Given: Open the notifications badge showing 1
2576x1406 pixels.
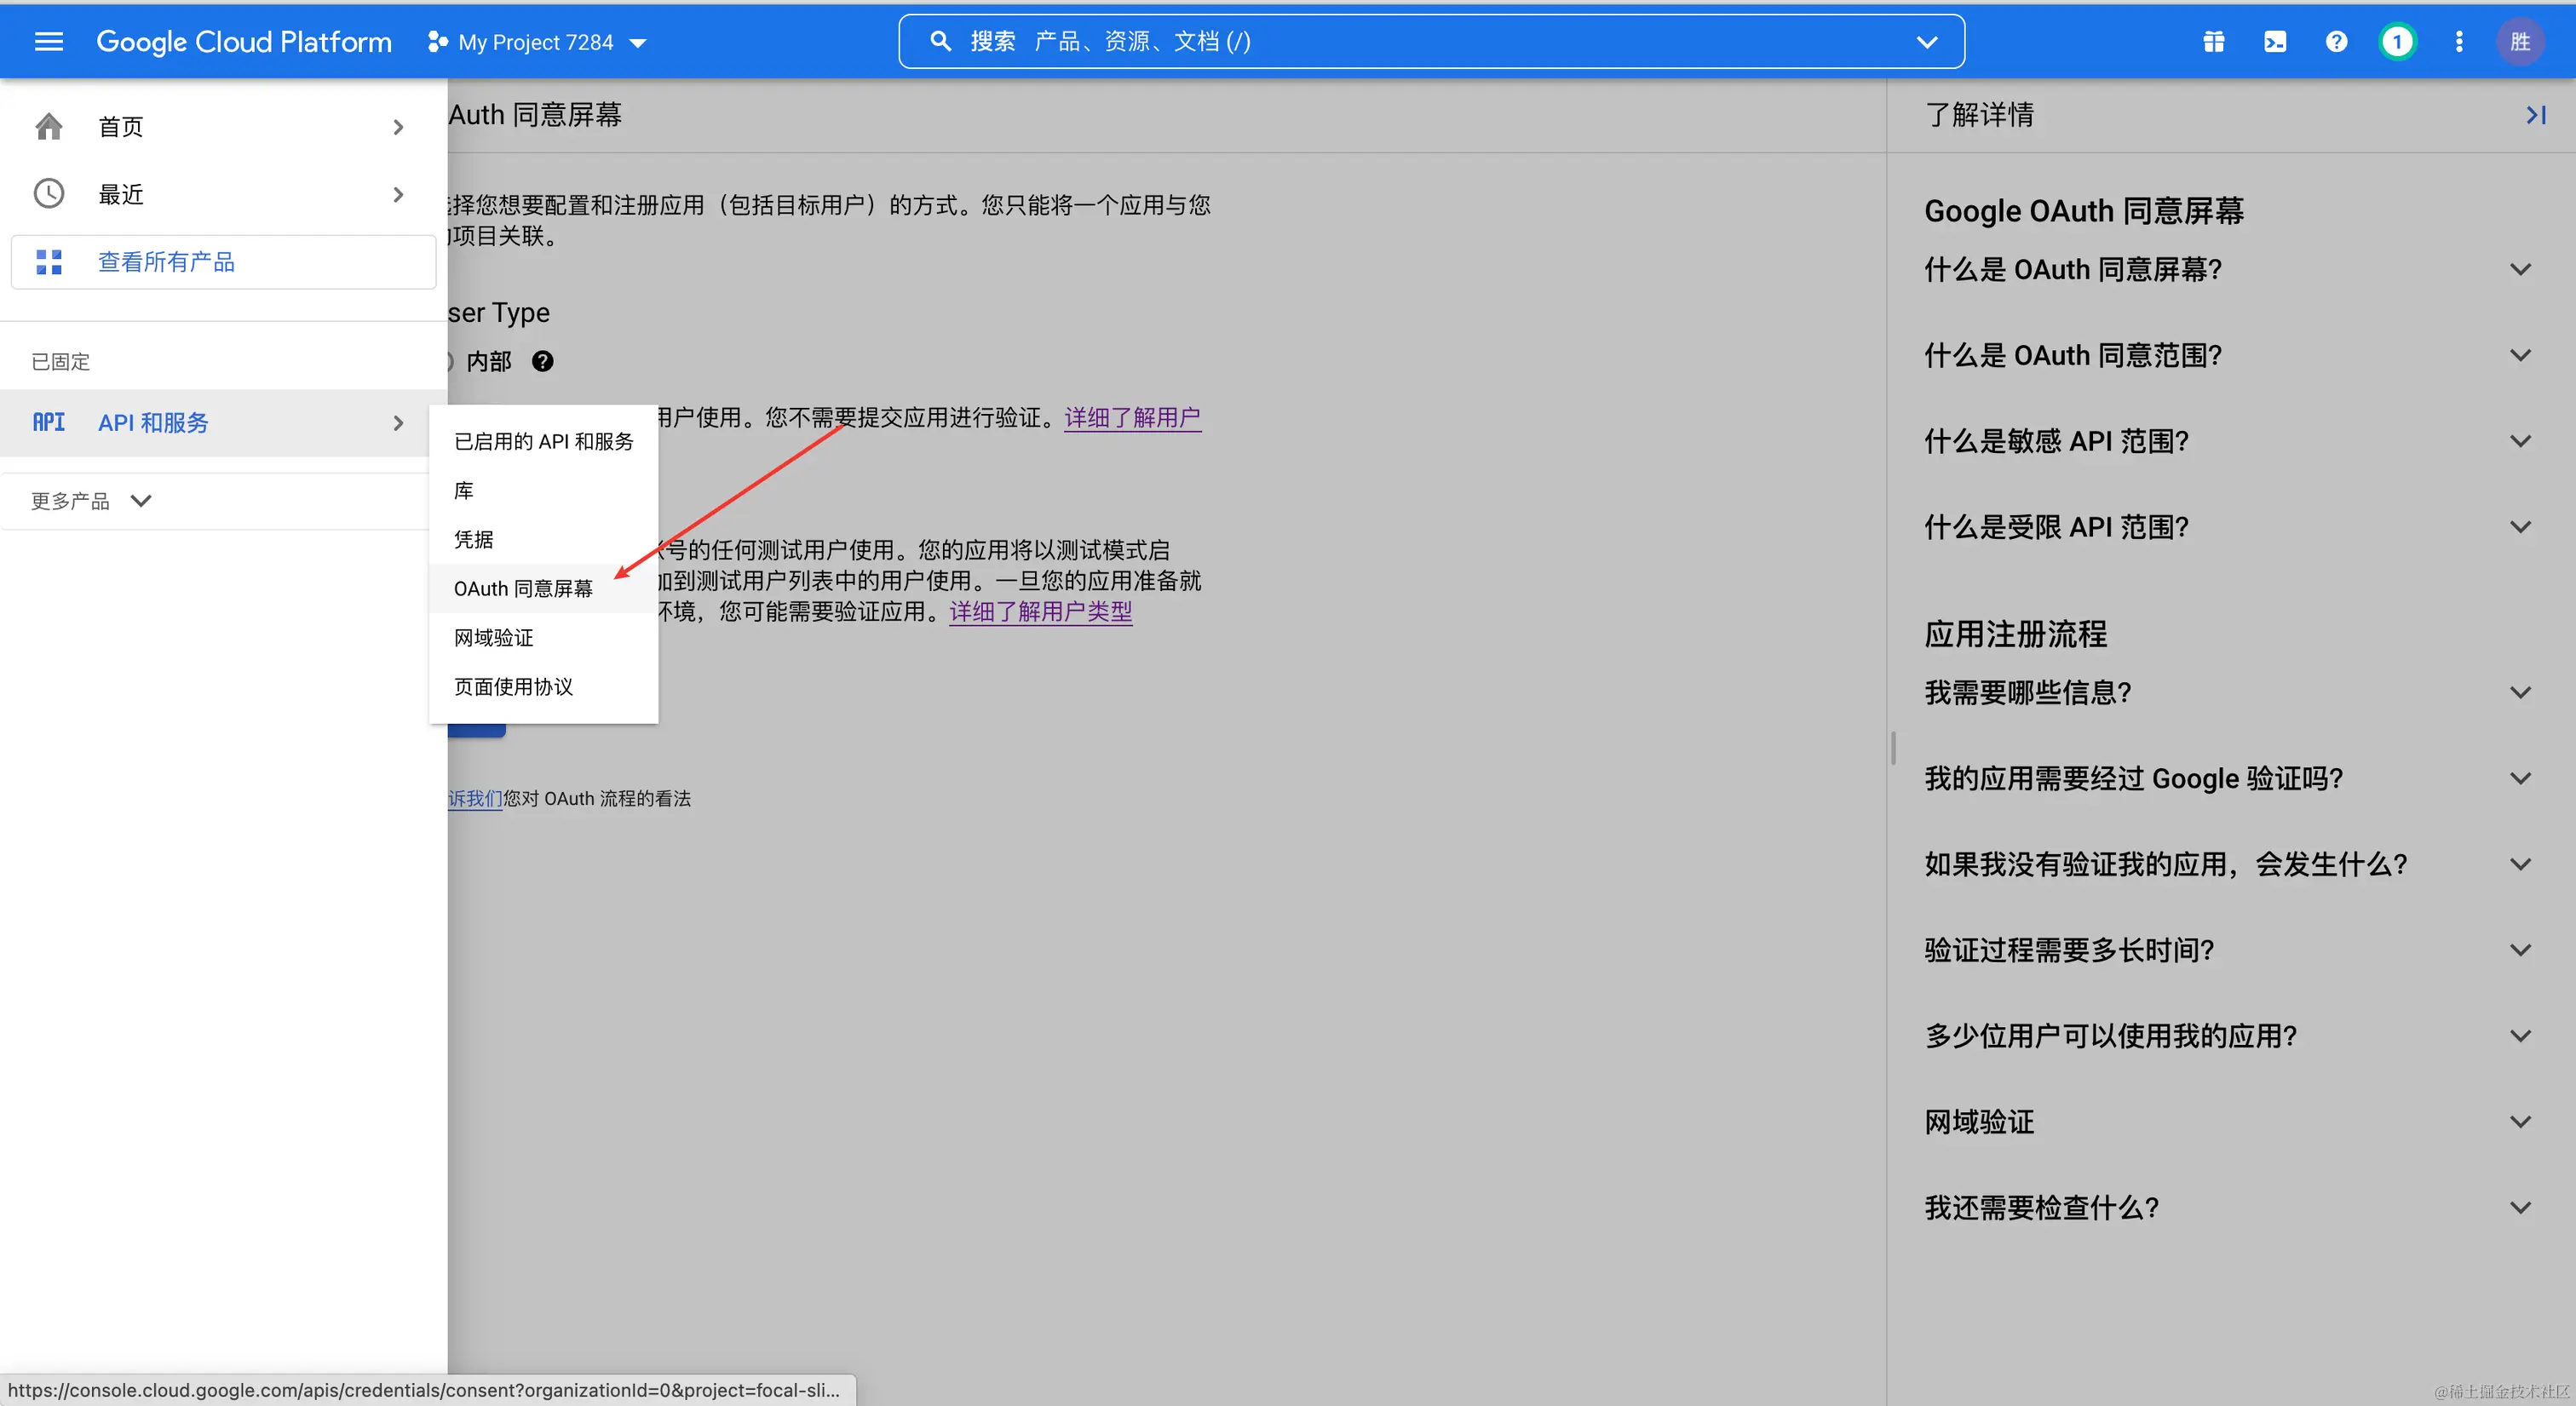Looking at the screenshot, I should click(x=2397, y=42).
